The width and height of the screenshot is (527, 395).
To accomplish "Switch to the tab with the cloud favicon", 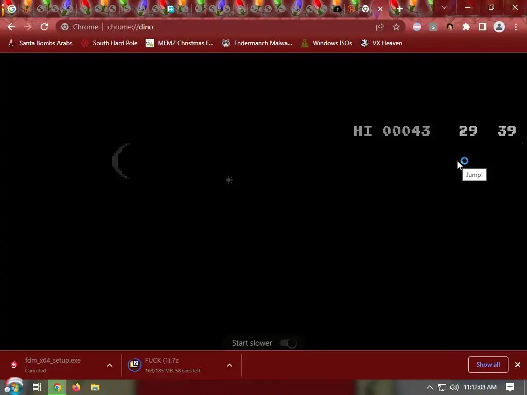I will [x=338, y=9].
